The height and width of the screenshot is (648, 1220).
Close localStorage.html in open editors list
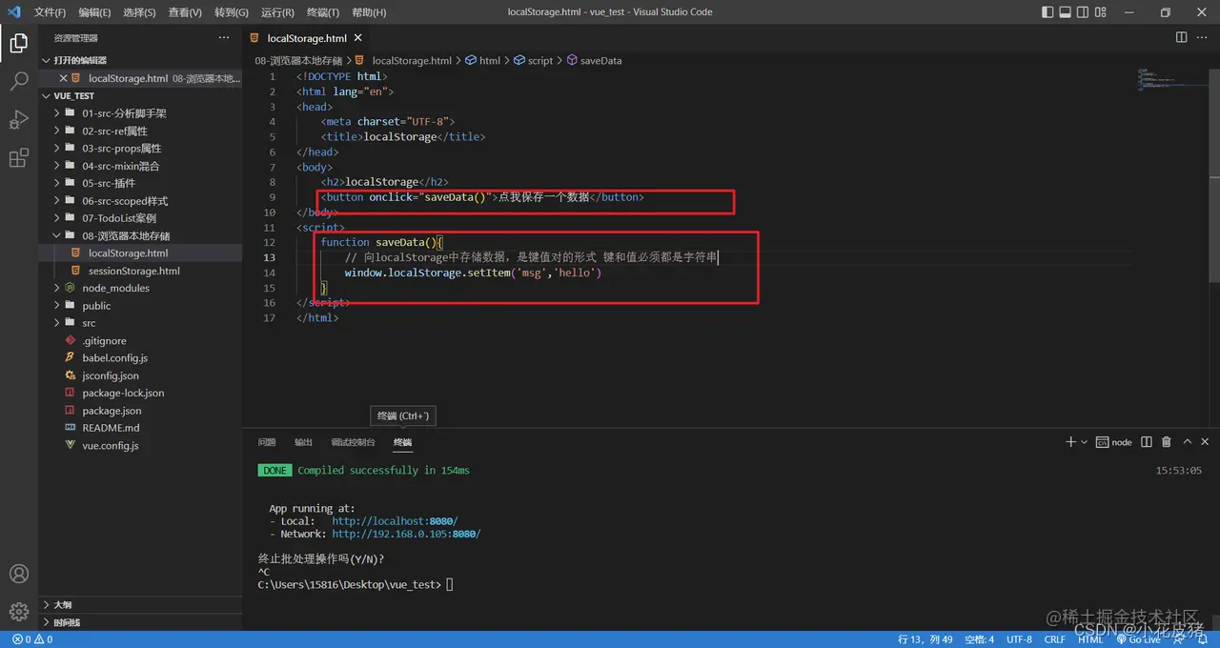pos(64,78)
